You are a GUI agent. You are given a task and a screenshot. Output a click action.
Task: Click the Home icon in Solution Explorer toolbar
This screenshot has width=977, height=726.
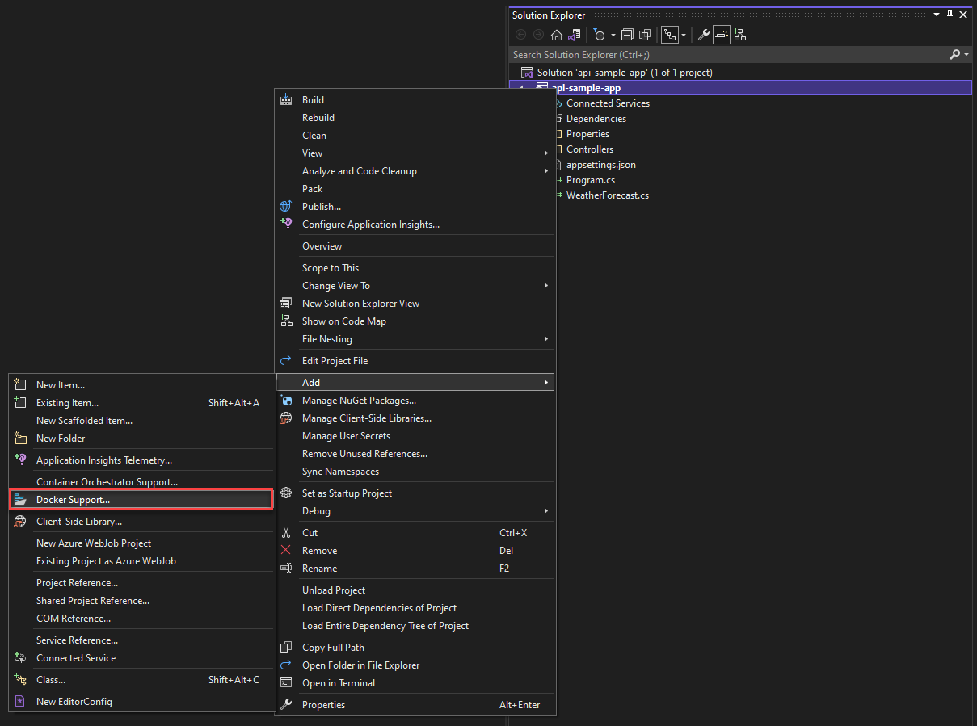[557, 35]
